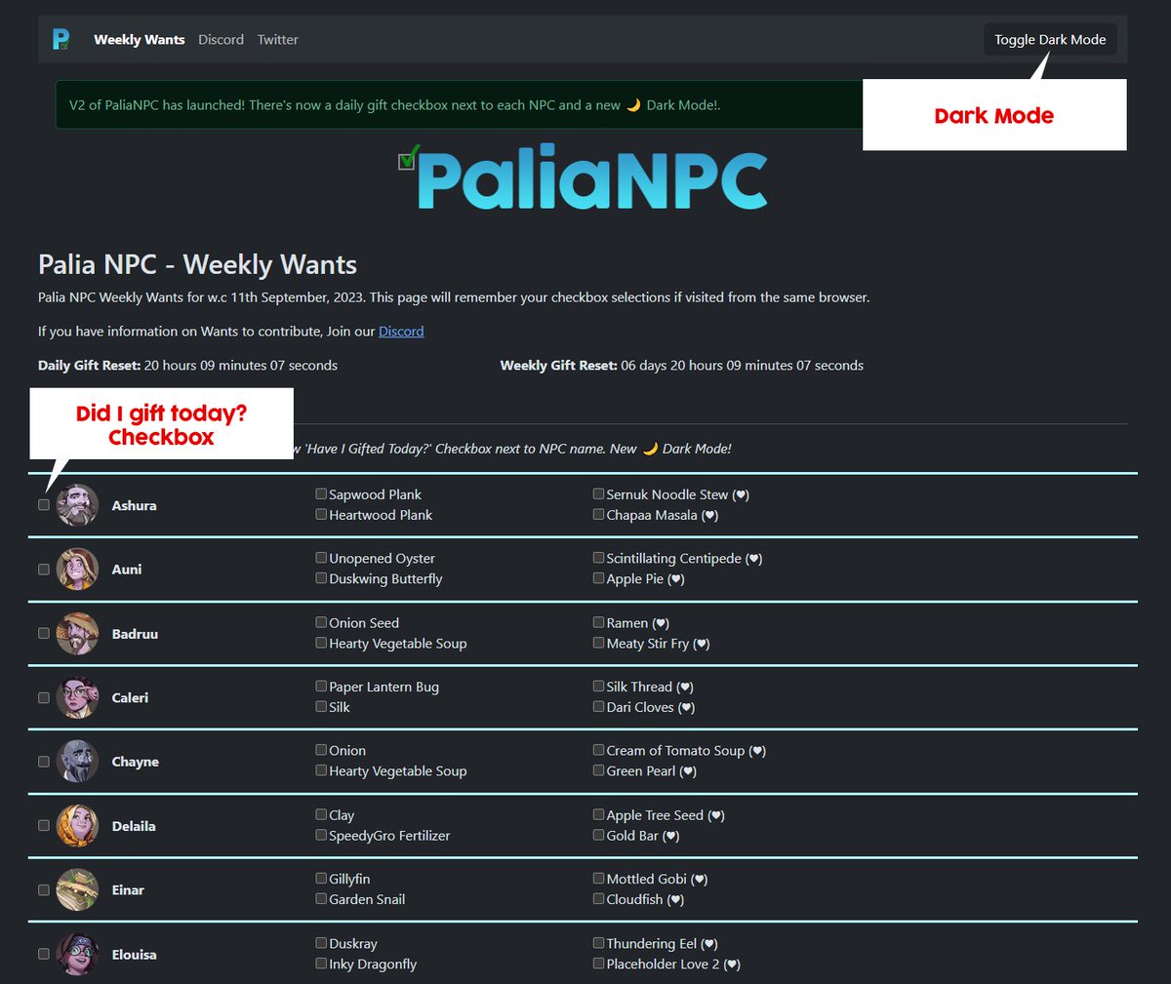Tick the daily gift checkbox for Einar

click(44, 890)
